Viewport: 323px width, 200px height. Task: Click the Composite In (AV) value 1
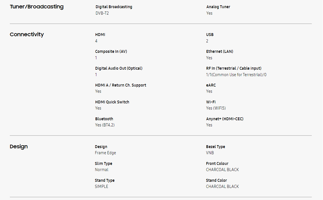pyautogui.click(x=96, y=58)
